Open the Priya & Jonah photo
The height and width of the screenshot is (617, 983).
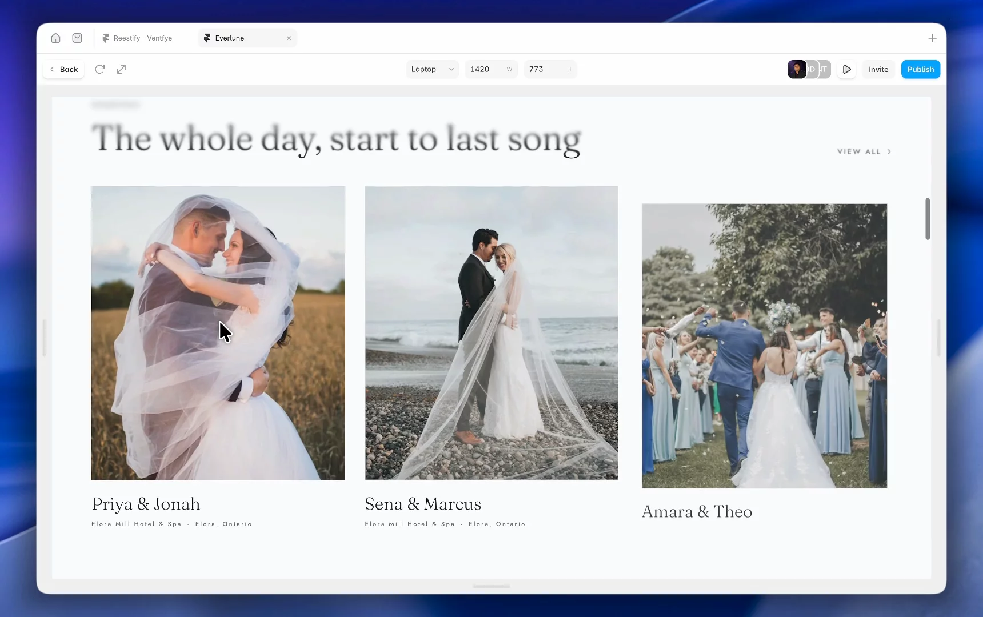(x=218, y=333)
